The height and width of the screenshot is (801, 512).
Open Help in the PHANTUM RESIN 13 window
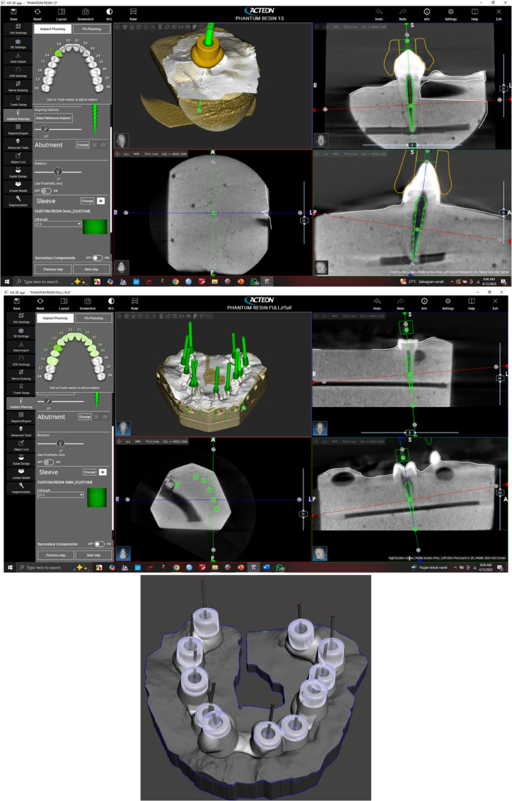[475, 14]
